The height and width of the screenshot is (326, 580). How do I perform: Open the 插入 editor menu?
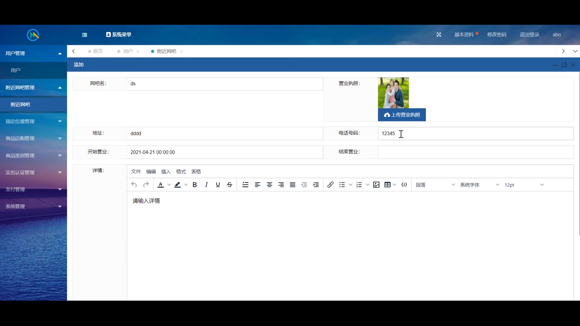[166, 171]
